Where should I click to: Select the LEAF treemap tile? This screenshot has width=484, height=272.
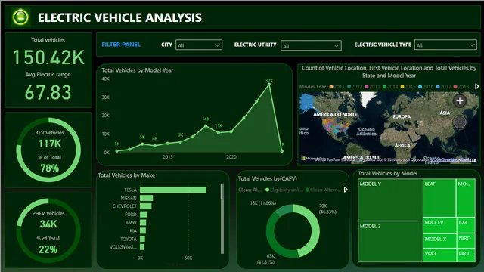coord(439,198)
